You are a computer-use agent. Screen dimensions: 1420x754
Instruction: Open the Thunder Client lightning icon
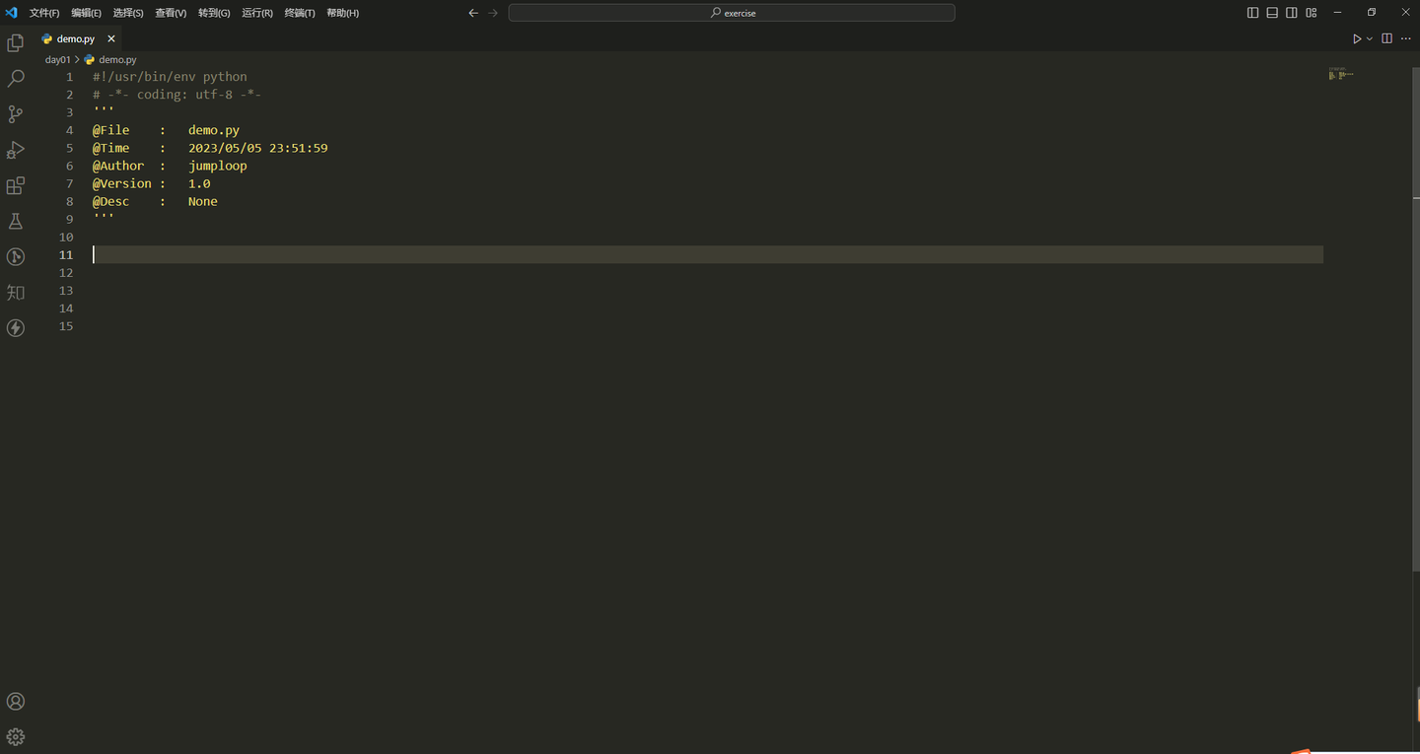click(x=15, y=327)
